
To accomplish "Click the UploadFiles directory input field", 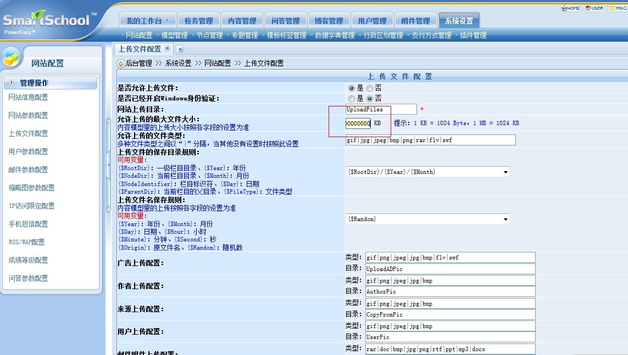I will coord(381,110).
